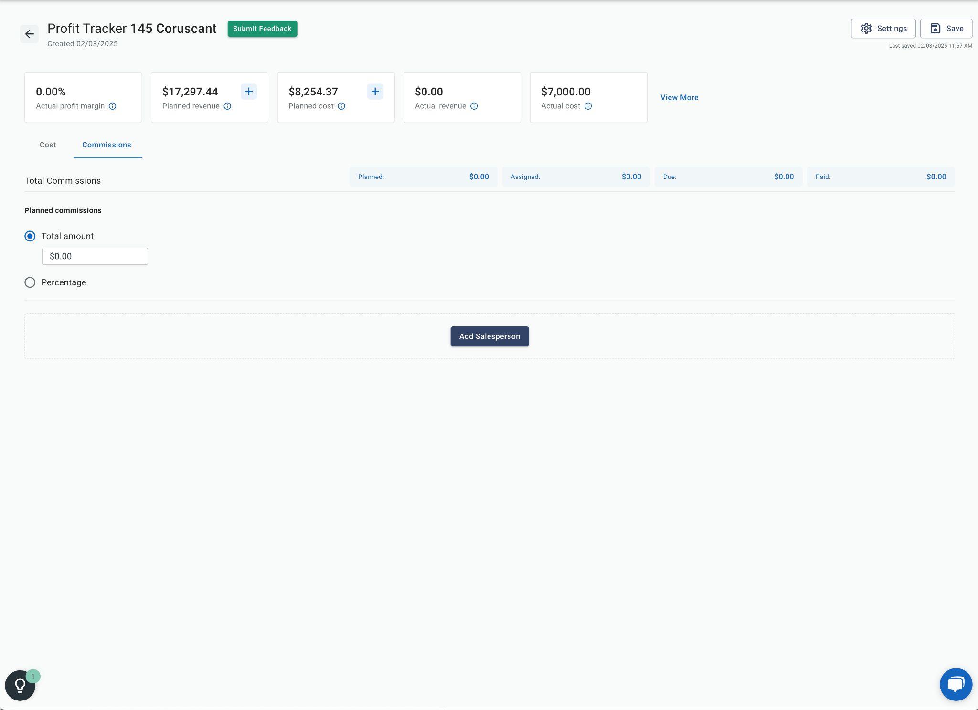Open the lightbulb tips widget
978x710 pixels.
tap(20, 685)
